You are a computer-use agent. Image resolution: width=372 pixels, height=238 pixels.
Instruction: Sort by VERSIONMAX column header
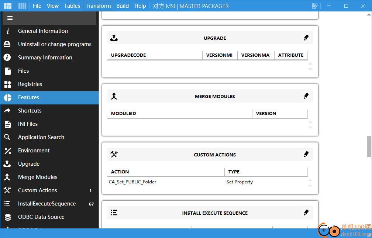point(256,55)
